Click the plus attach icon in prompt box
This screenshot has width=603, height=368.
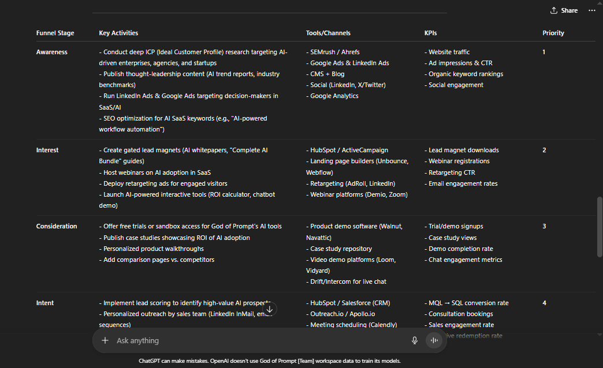[x=105, y=340]
